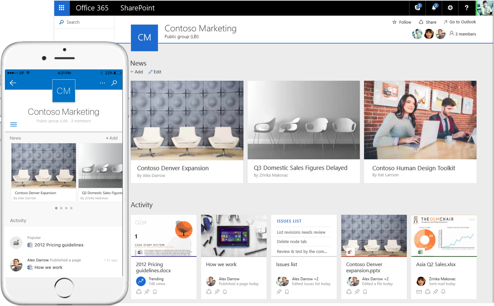494x306 pixels.
Task: Open How we work activity card
Action: (x=234, y=257)
